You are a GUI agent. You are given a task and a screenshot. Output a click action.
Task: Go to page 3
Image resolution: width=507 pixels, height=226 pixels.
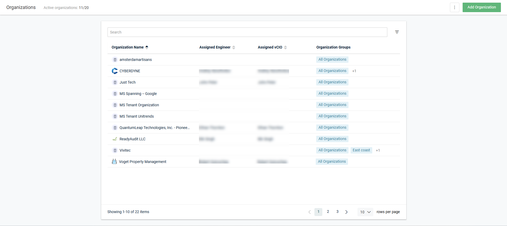tap(337, 212)
